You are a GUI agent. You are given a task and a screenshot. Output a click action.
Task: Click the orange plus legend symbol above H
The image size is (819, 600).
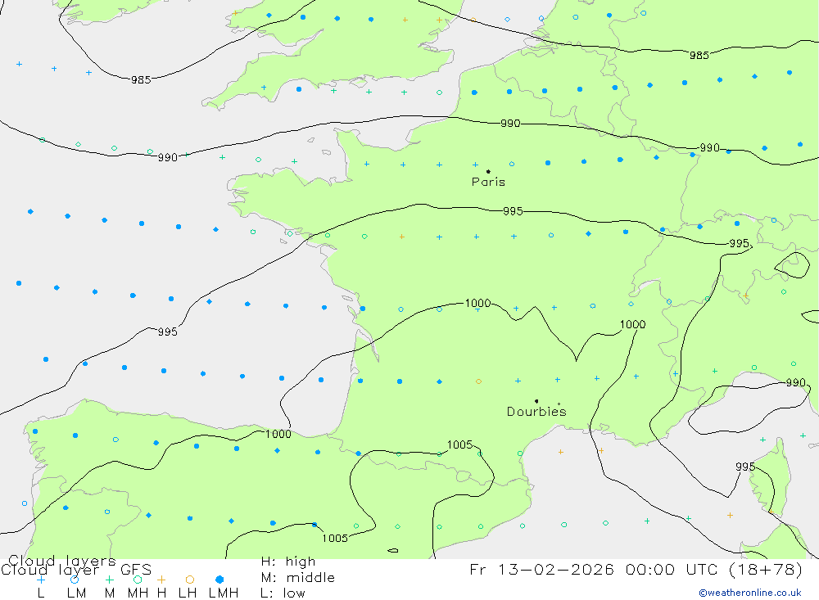click(161, 580)
